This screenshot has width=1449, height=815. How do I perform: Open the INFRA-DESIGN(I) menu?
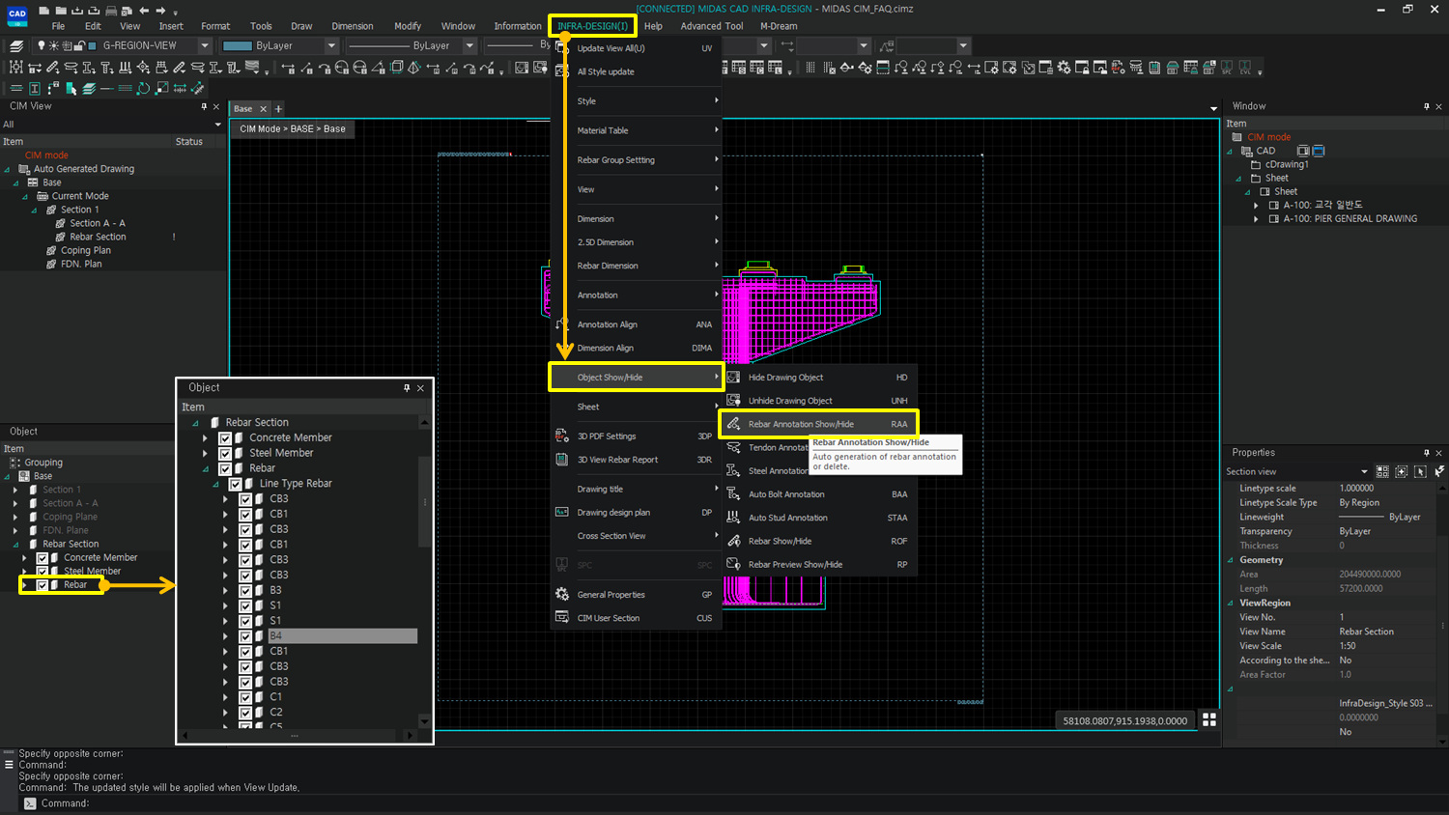pos(591,26)
